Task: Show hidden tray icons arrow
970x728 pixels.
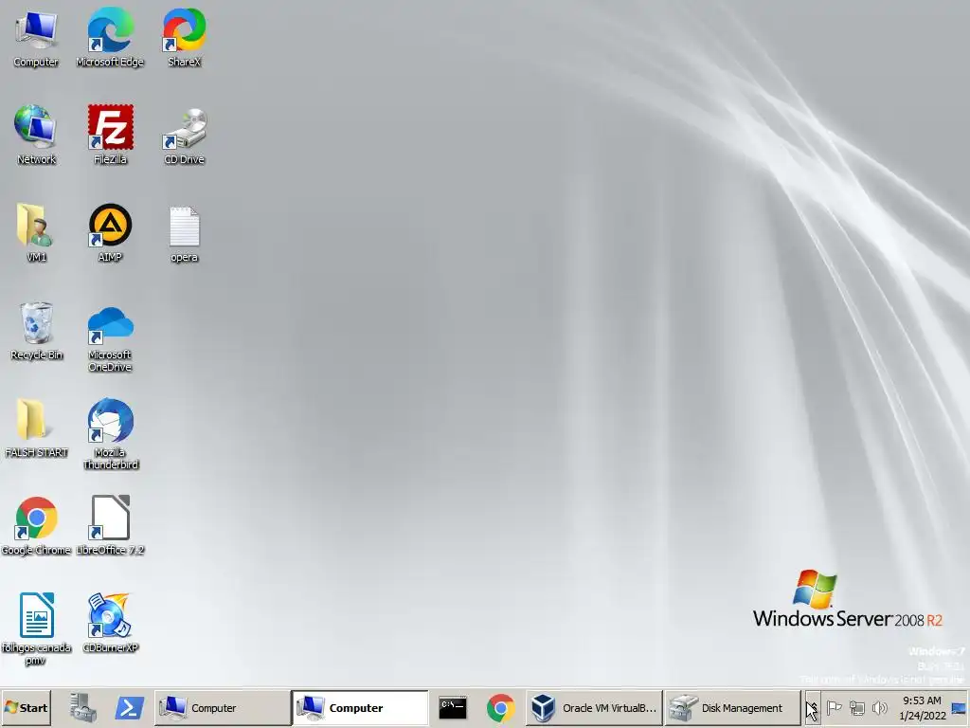Action: pyautogui.click(x=813, y=707)
